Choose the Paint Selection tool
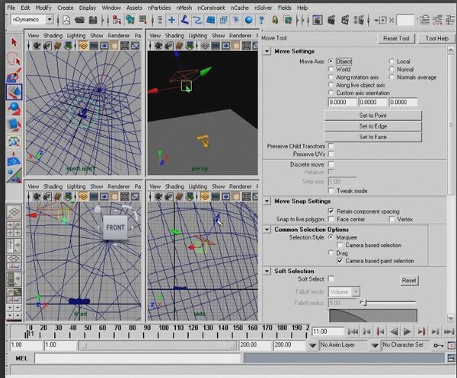The width and height of the screenshot is (457, 378). click(14, 75)
